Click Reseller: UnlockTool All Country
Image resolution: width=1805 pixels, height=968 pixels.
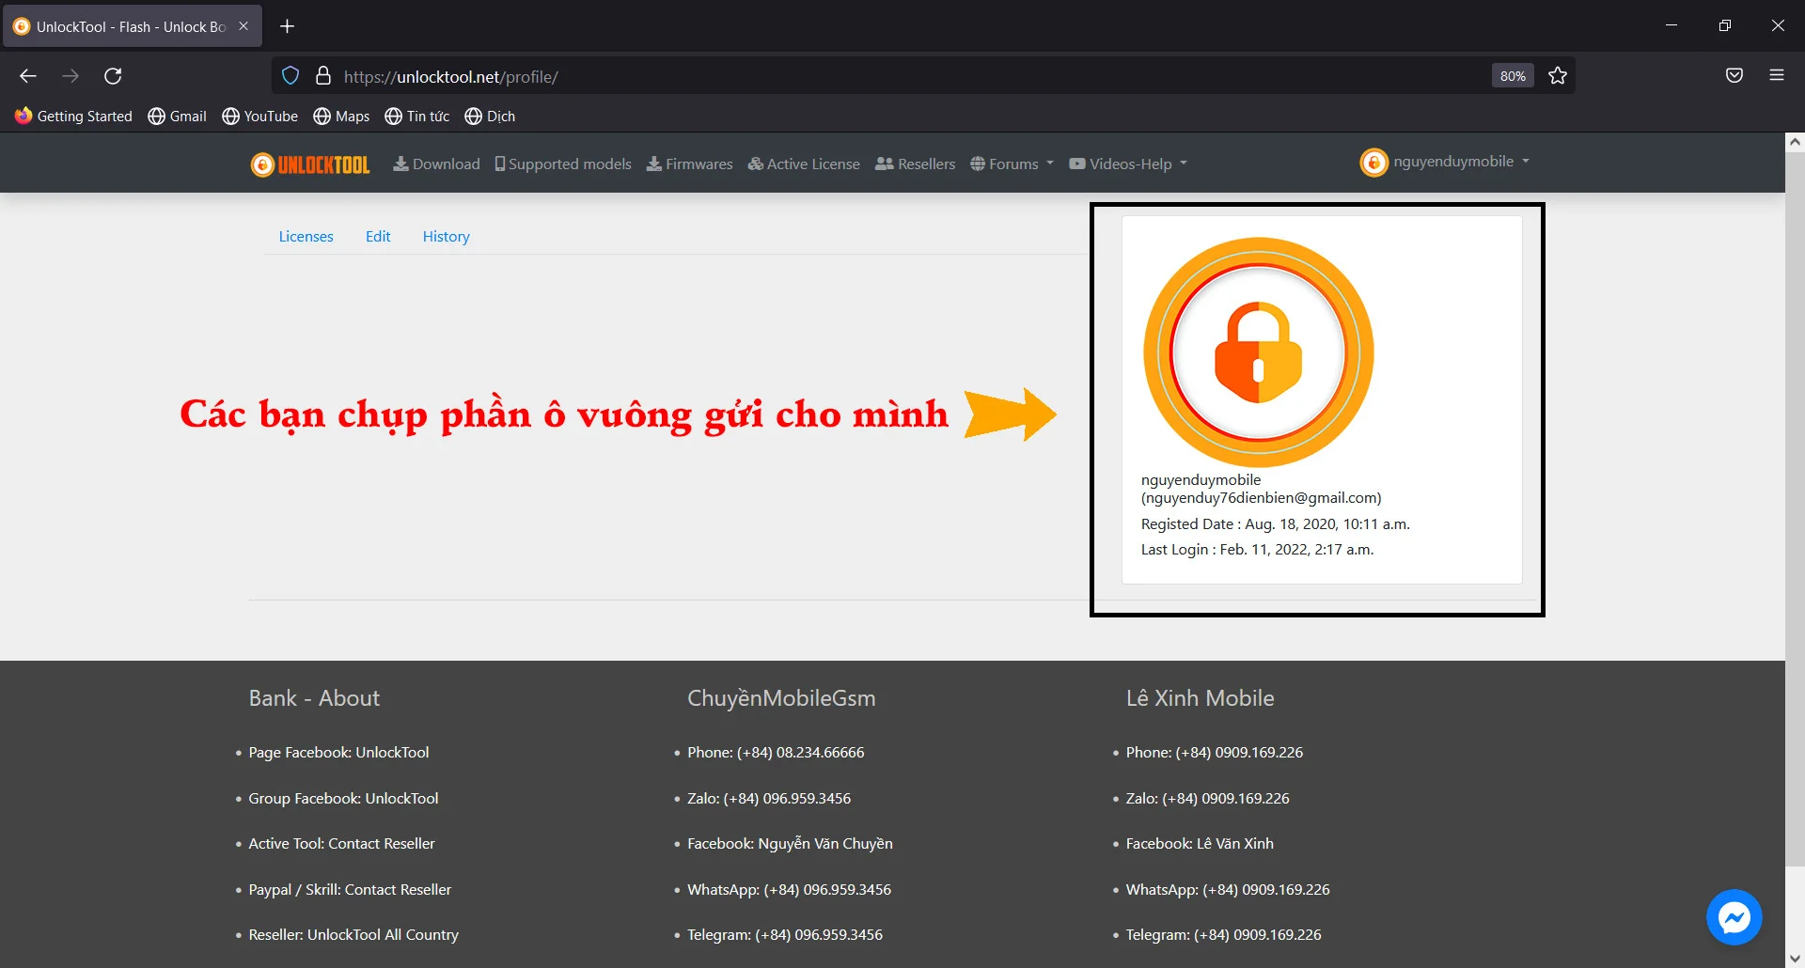(x=353, y=935)
